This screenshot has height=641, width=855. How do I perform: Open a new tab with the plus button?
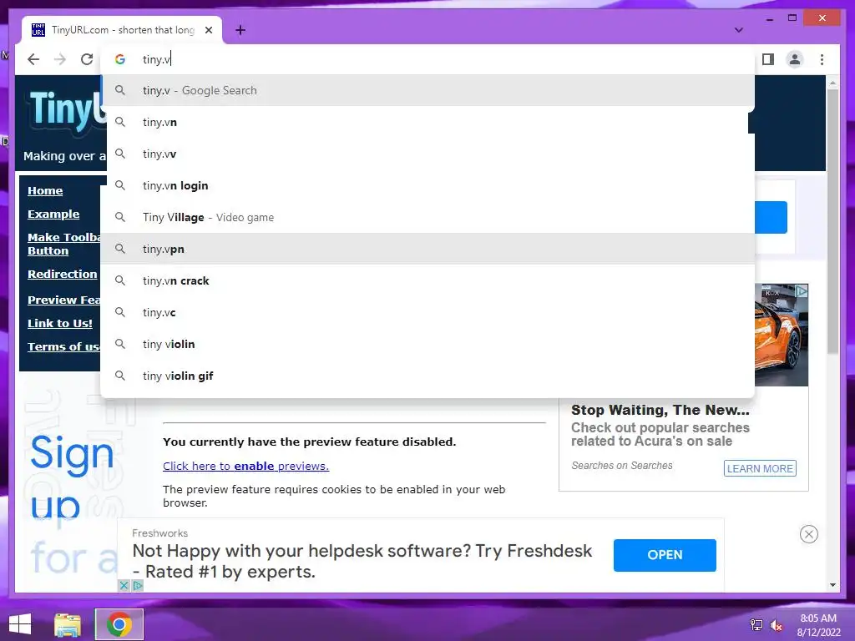coord(240,30)
